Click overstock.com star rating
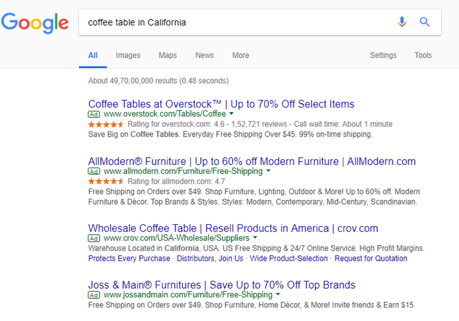The image size is (459, 321). coord(106,124)
